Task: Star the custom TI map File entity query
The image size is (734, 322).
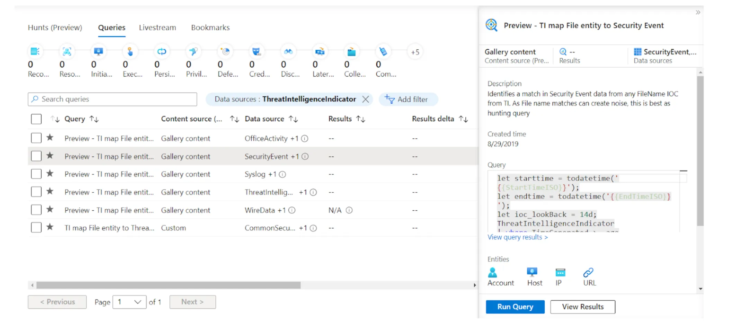Action: pyautogui.click(x=50, y=227)
